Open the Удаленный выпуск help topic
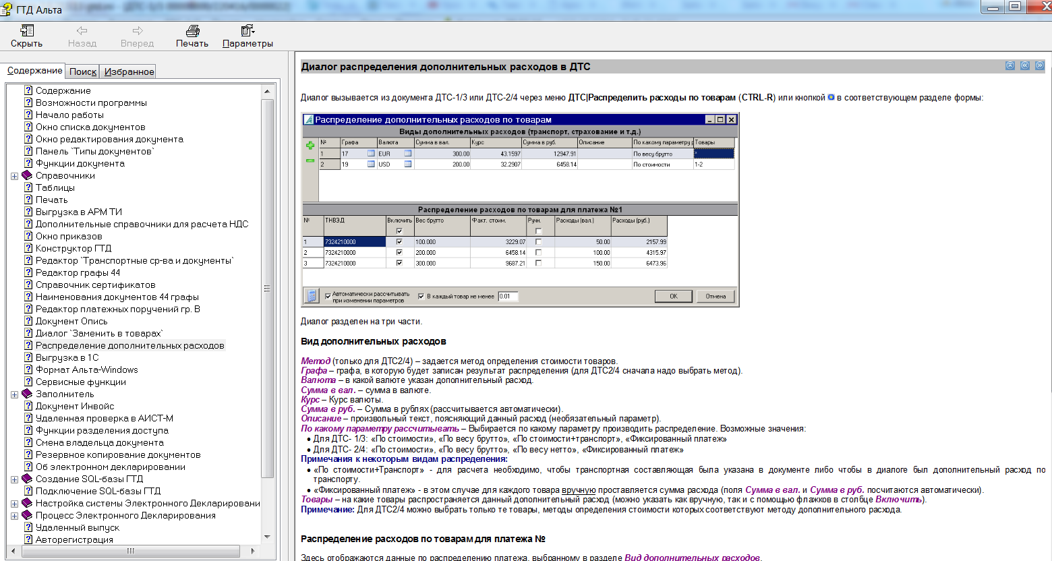Screen dimensions: 1052x561 77,527
